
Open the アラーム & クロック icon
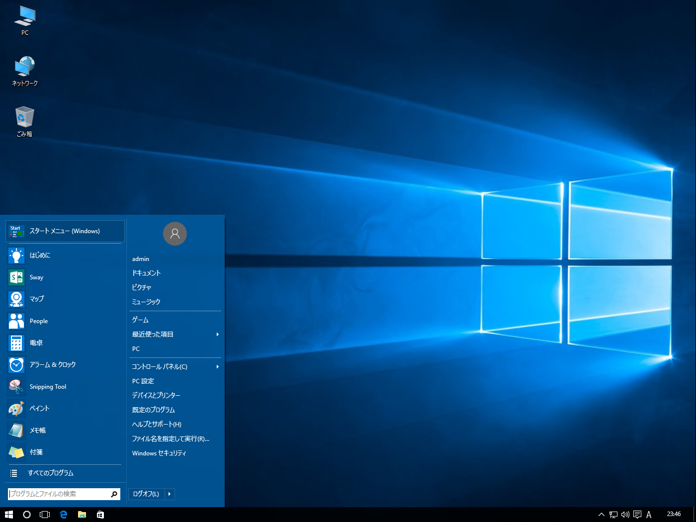coord(16,365)
